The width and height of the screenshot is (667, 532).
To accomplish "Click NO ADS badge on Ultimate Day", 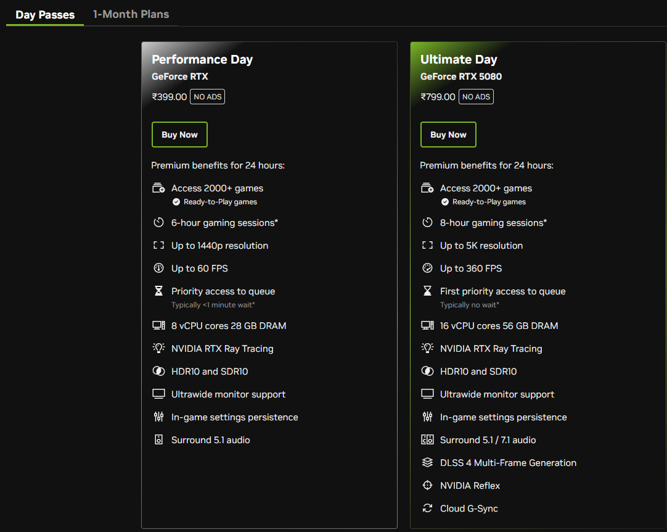I will pos(476,97).
